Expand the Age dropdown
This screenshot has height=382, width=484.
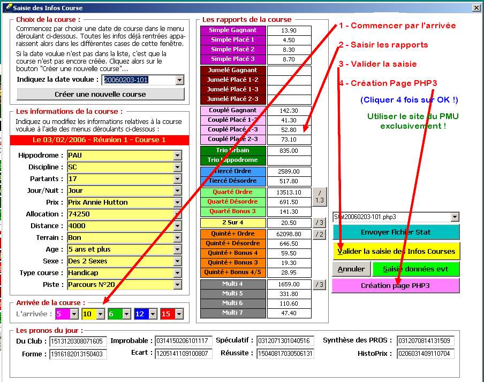pos(178,249)
